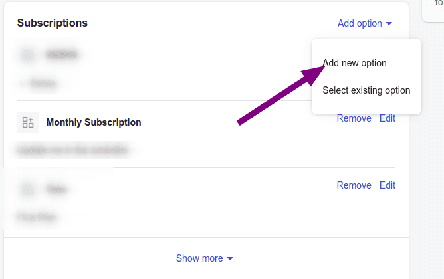Image resolution: width=444 pixels, height=279 pixels.
Task: Click the Monthly Subscription title text
Action: (94, 122)
